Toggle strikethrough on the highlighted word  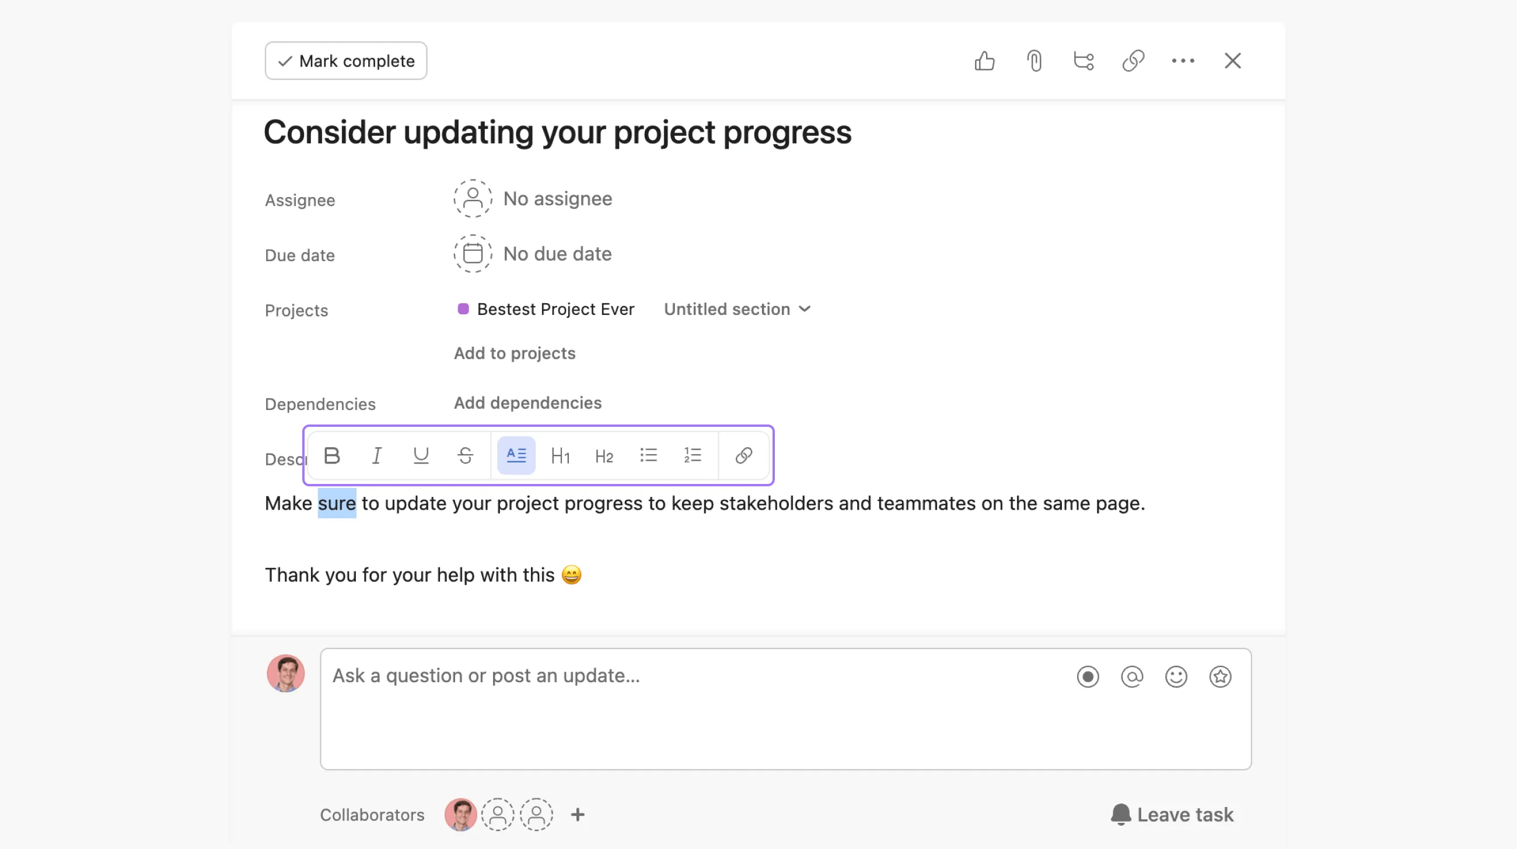[465, 455]
